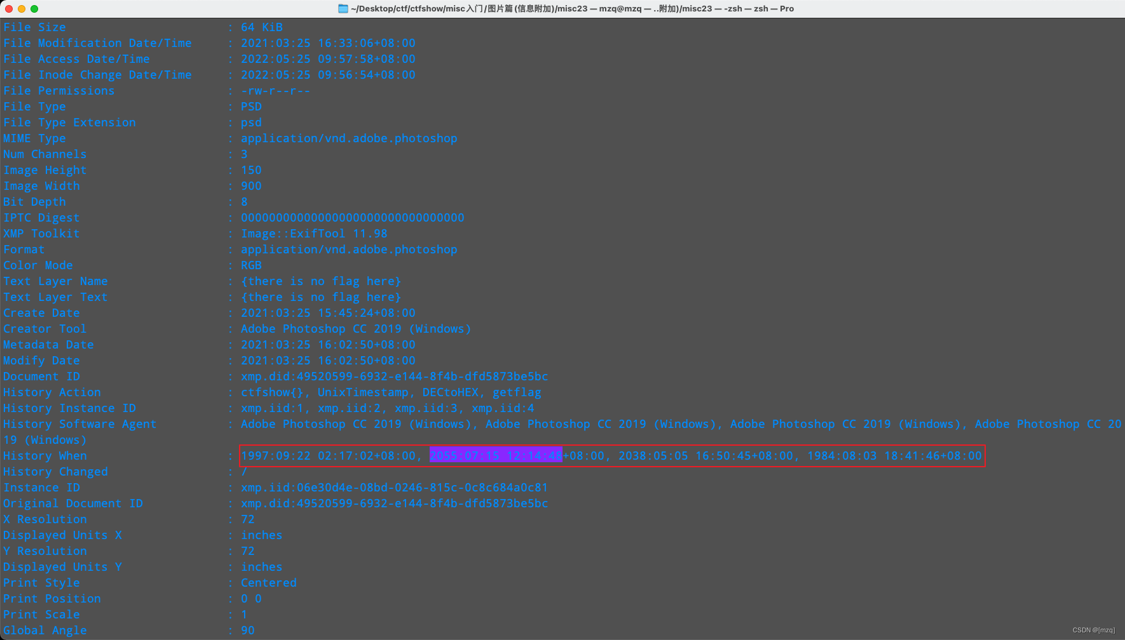Click the Text Layer Text value '{there is no flag here}'

pos(321,297)
